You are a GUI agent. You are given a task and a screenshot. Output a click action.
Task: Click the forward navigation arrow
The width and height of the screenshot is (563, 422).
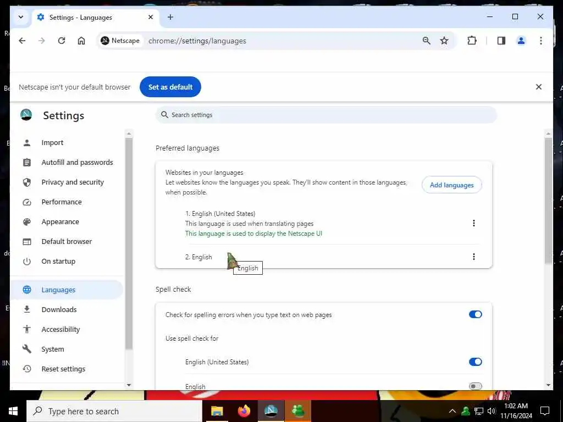click(x=42, y=41)
